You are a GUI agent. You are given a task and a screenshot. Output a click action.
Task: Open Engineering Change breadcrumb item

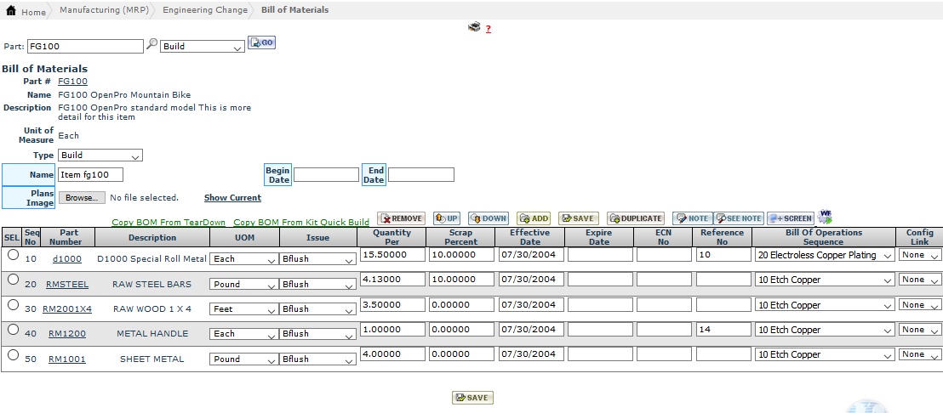pyautogui.click(x=205, y=10)
